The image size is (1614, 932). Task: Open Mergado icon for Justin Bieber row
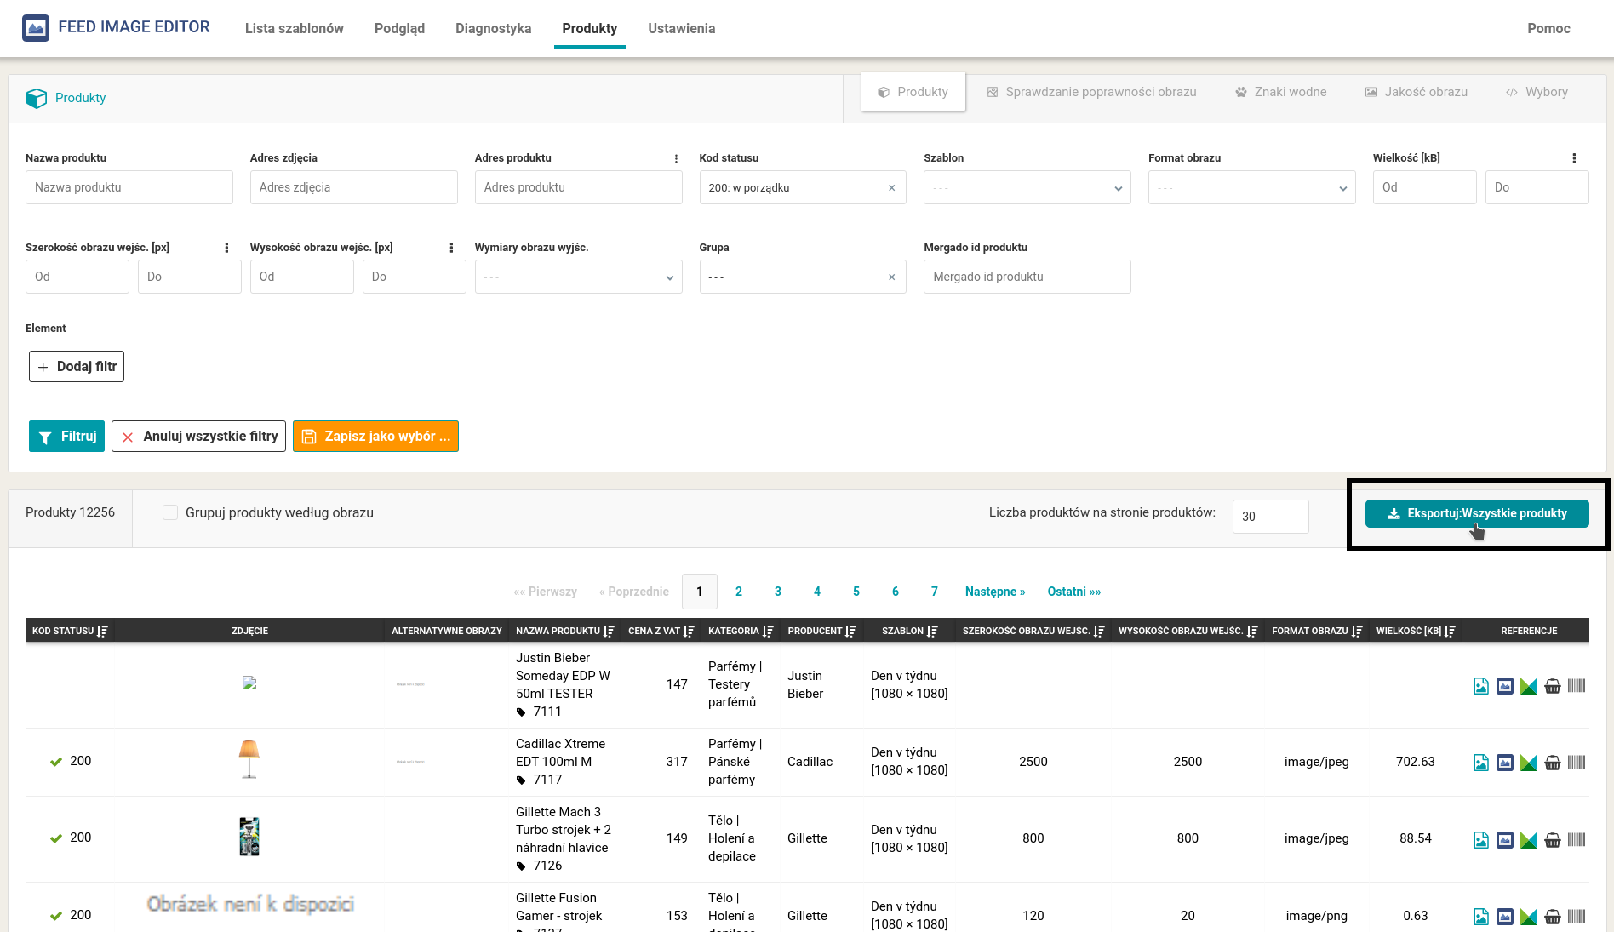1529,686
